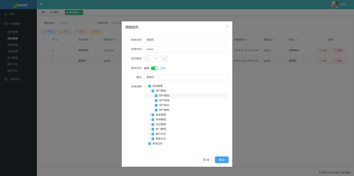Expand 菜单管理 tree node
The image size is (354, 176).
pos(149,120)
